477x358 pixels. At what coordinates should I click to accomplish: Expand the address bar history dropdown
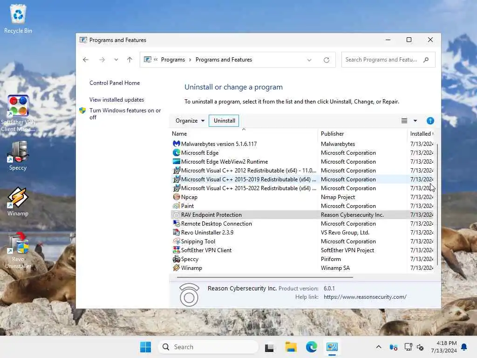[x=309, y=60]
